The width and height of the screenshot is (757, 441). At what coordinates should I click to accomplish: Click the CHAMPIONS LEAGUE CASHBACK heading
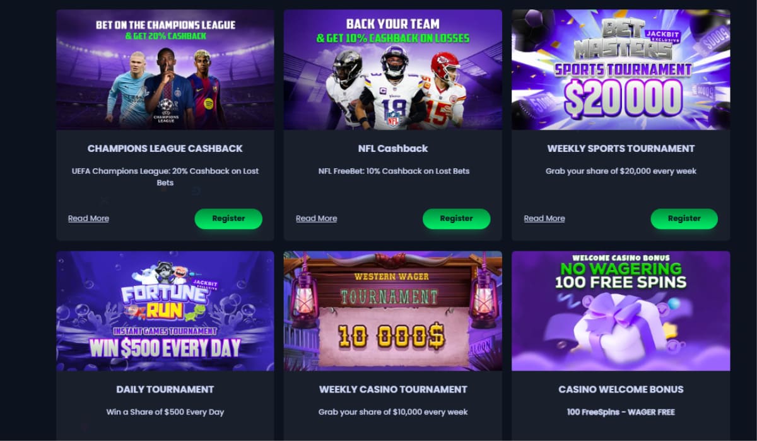[x=165, y=149]
